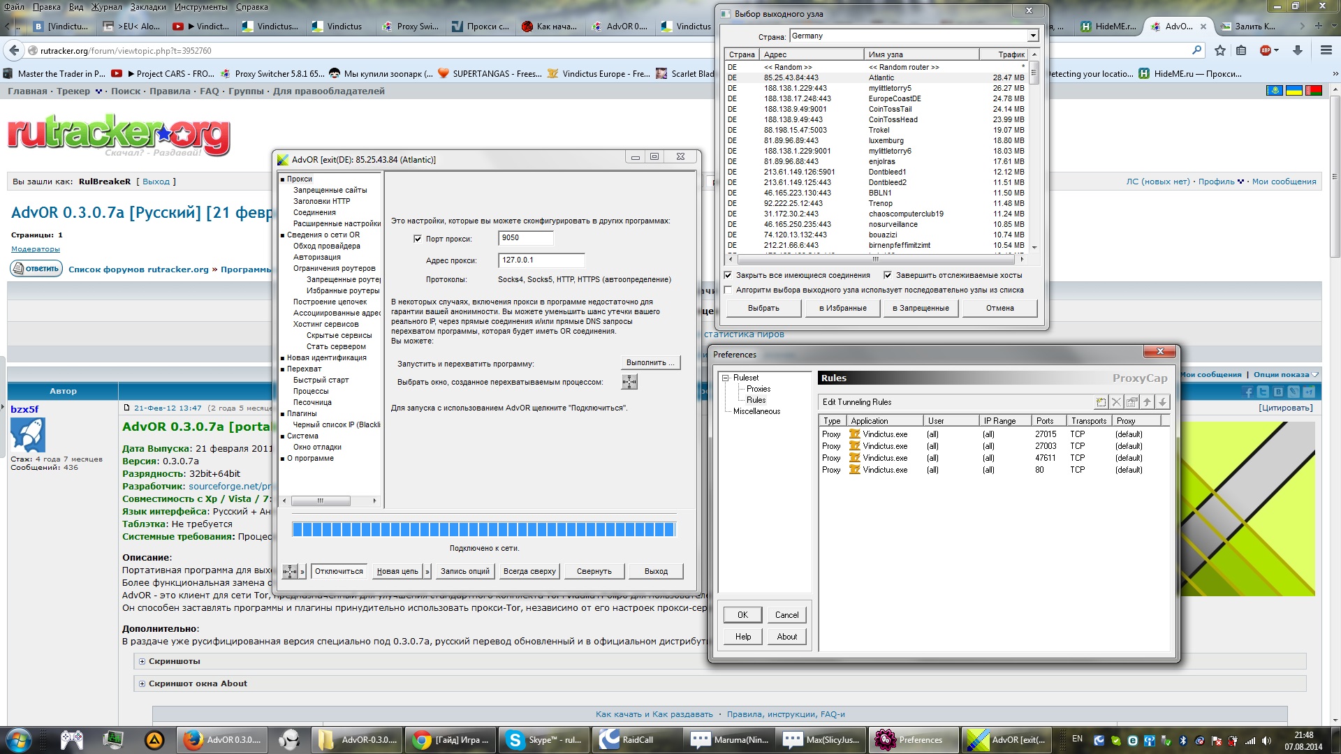Open Firefox AdvOR taskbar item
Image resolution: width=1341 pixels, height=754 pixels.
222,740
